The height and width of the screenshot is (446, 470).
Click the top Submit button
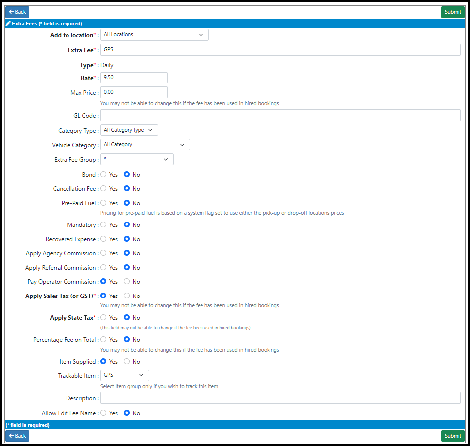pyautogui.click(x=452, y=12)
